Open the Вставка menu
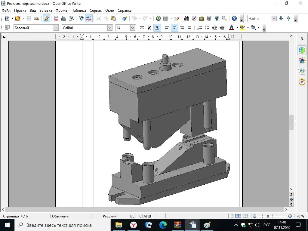The width and height of the screenshot is (308, 231). 46,11
